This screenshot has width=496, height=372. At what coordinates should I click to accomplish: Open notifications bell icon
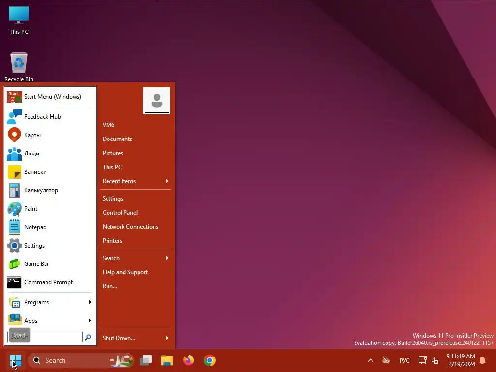click(x=483, y=360)
